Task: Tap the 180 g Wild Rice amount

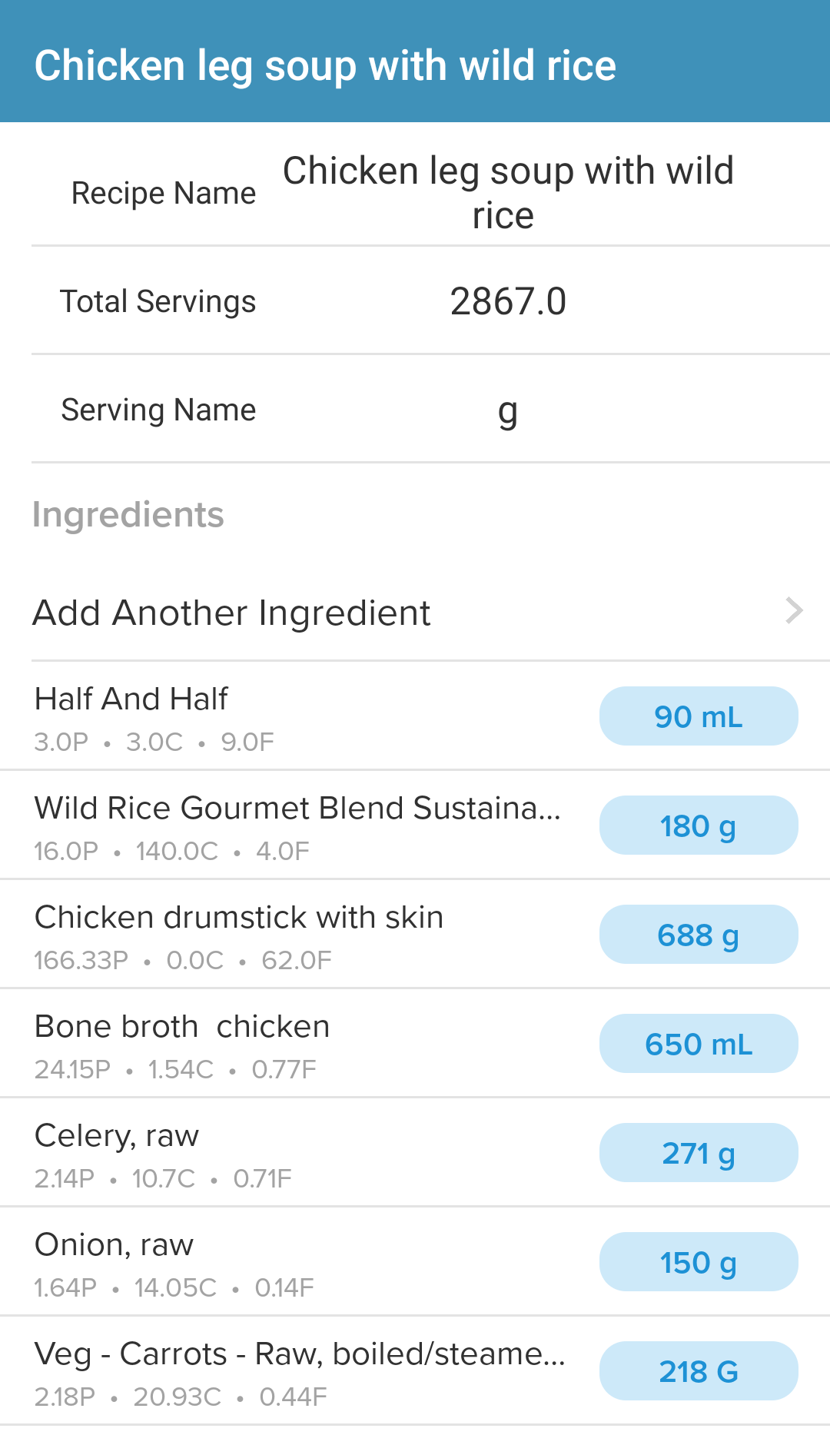Action: tap(698, 825)
